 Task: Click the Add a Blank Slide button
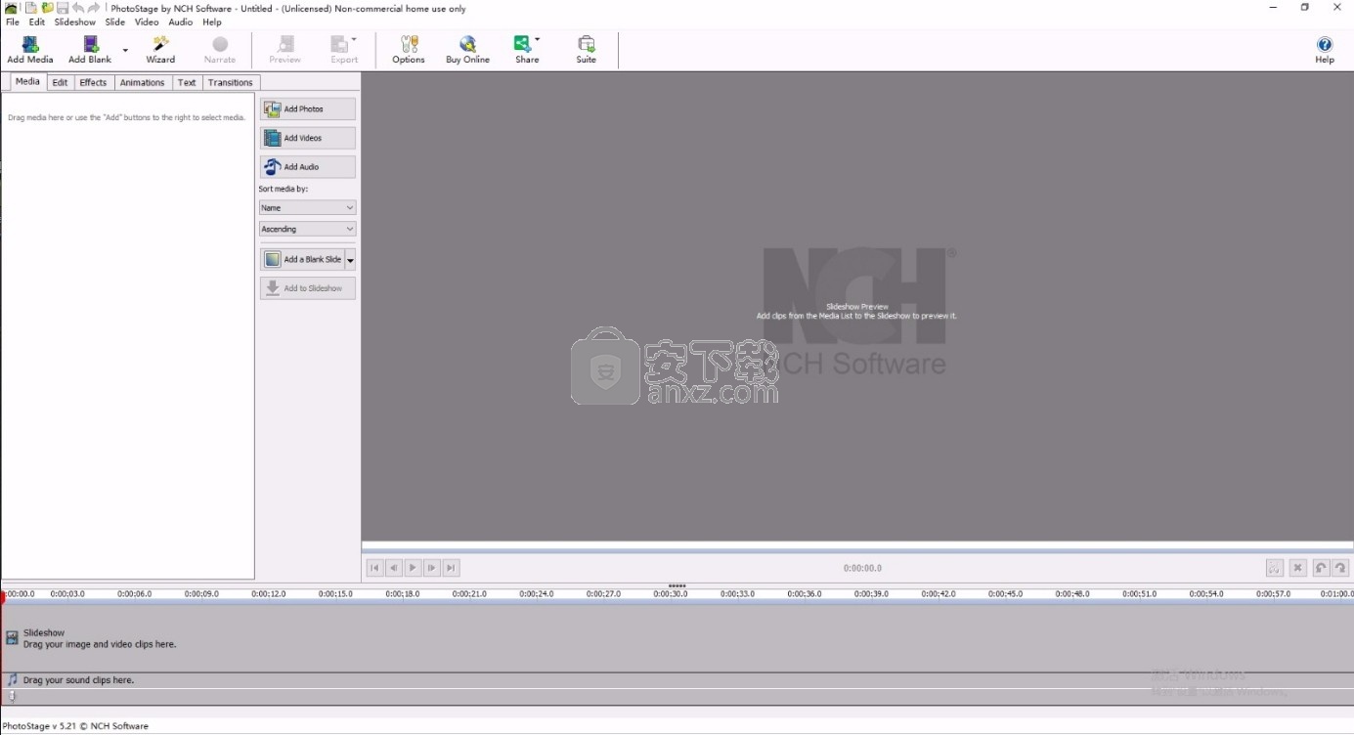(302, 260)
